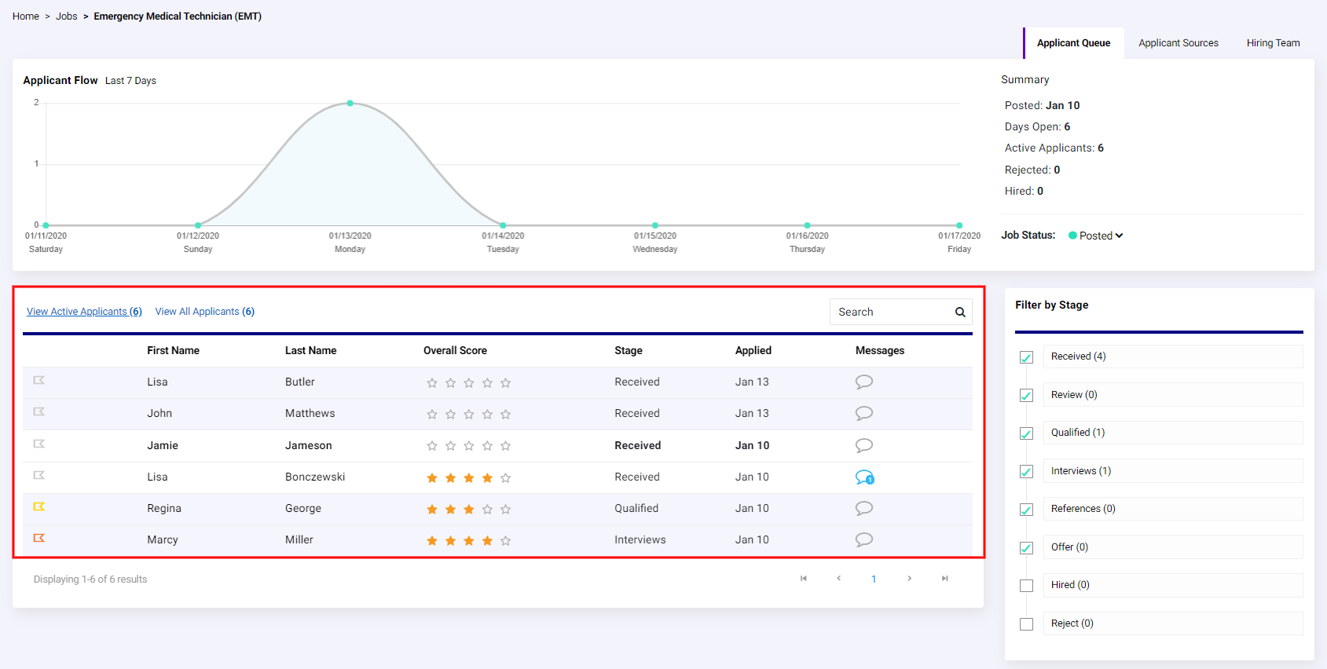This screenshot has height=669, width=1327.
Task: Click the red flag for Marcy Miller
Action: click(x=39, y=539)
